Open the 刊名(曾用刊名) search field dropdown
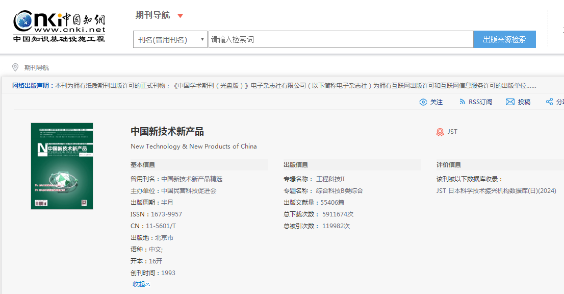 pos(170,39)
